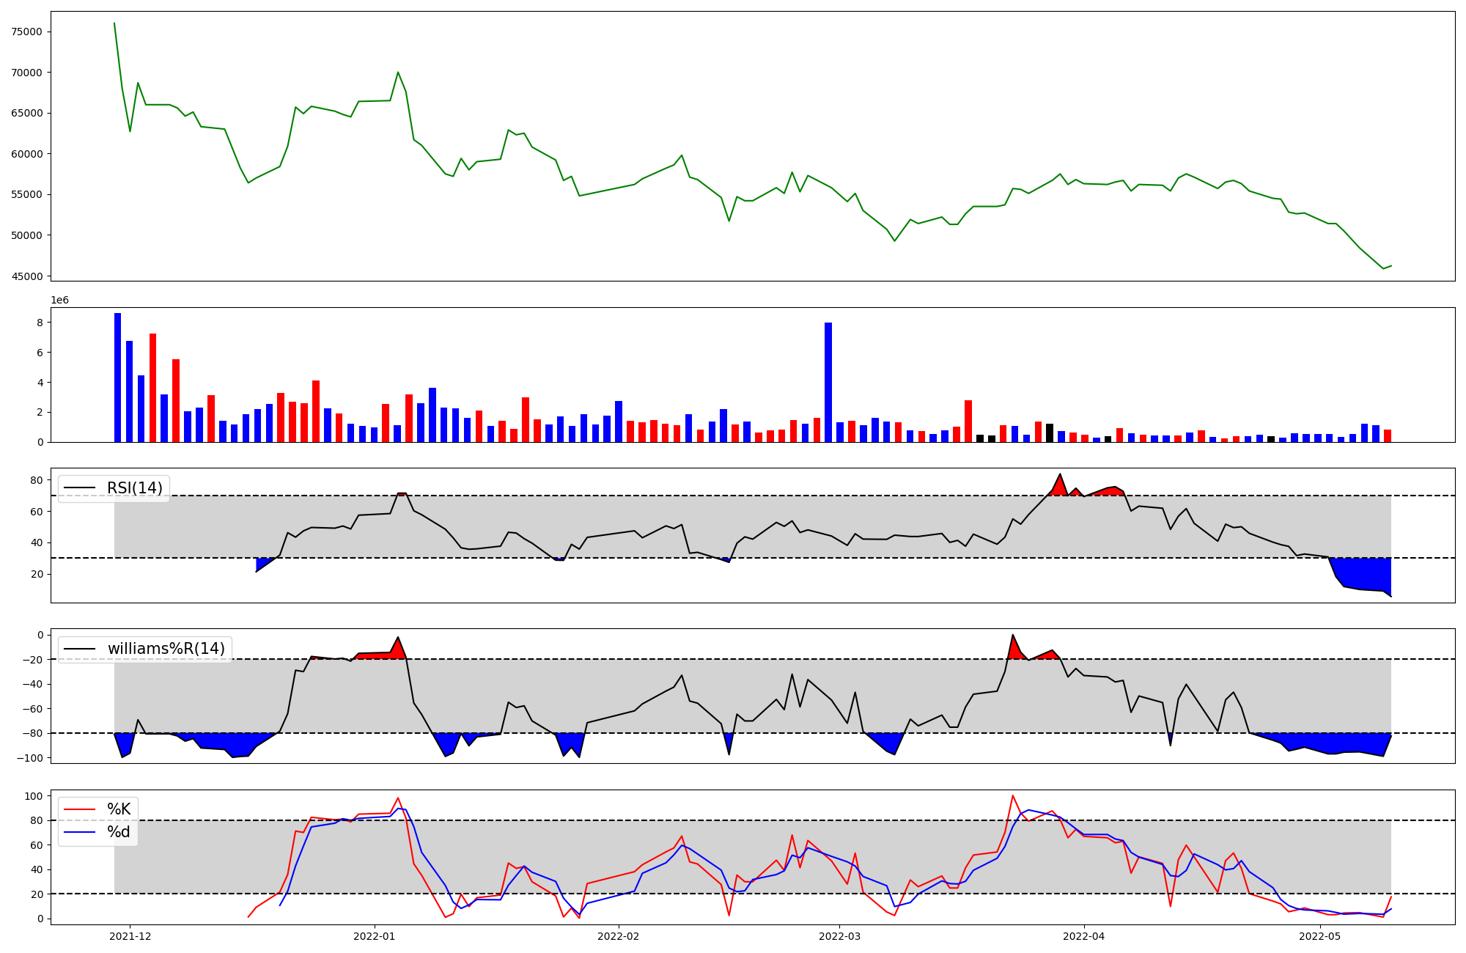The width and height of the screenshot is (1466, 953).
Task: Click the 2022-02 x-axis date label
Action: pyautogui.click(x=619, y=935)
